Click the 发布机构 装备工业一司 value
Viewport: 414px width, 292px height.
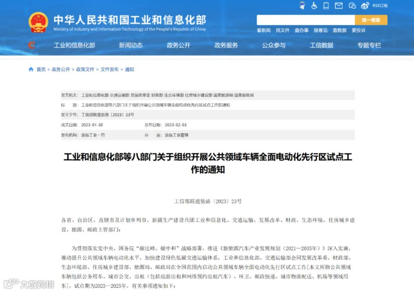click(x=93, y=135)
